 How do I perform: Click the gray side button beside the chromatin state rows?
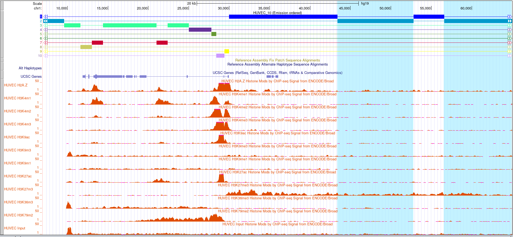click(x=2, y=34)
